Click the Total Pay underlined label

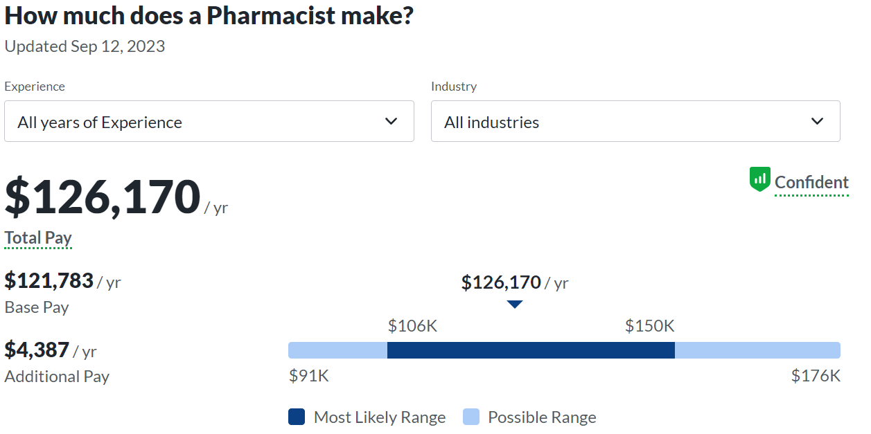pyautogui.click(x=38, y=238)
